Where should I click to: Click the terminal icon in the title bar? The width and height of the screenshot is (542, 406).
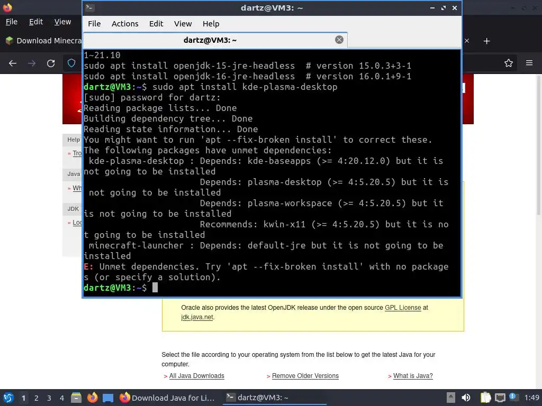(x=90, y=7)
